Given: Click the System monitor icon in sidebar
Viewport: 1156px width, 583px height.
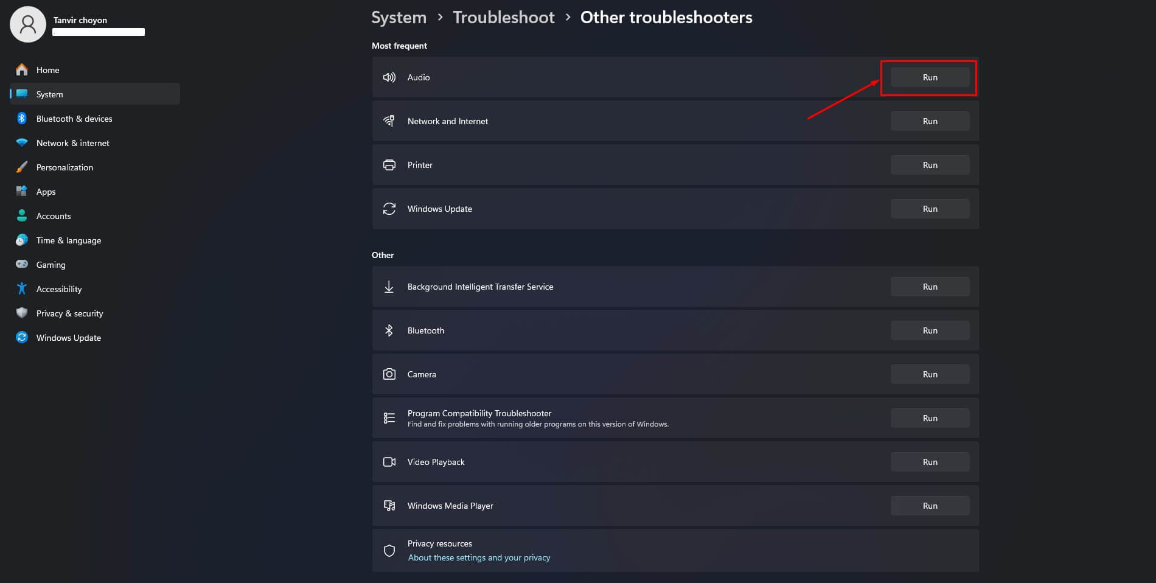Looking at the screenshot, I should [x=22, y=94].
